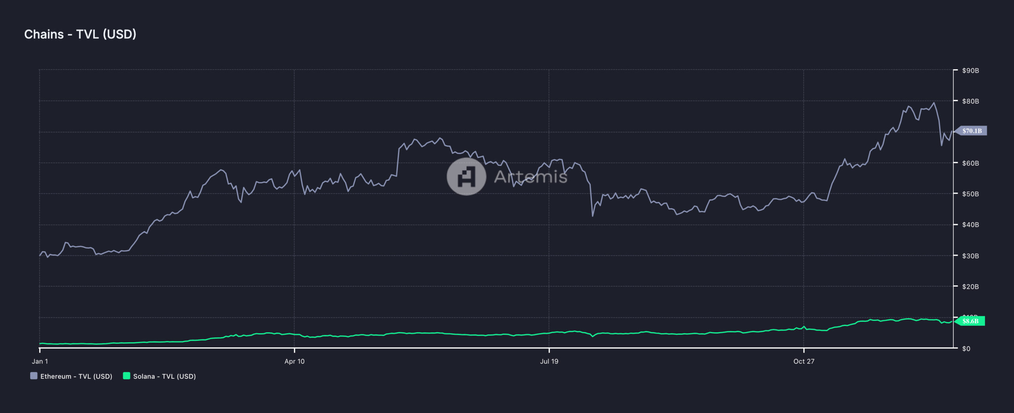Click the Jul 19 x-axis label
The width and height of the screenshot is (1014, 413).
tap(549, 361)
